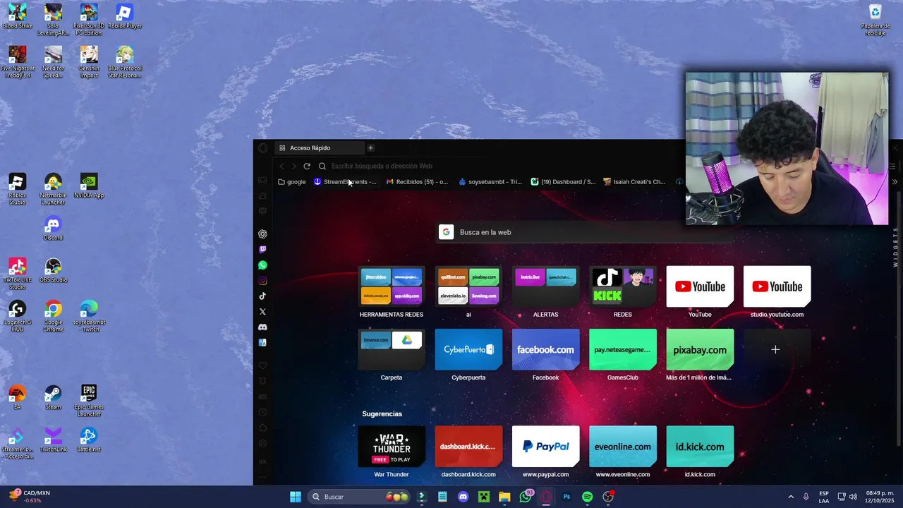This screenshot has width=903, height=508.
Task: Open the ALERTAS speed dial folder
Action: pyautogui.click(x=545, y=286)
